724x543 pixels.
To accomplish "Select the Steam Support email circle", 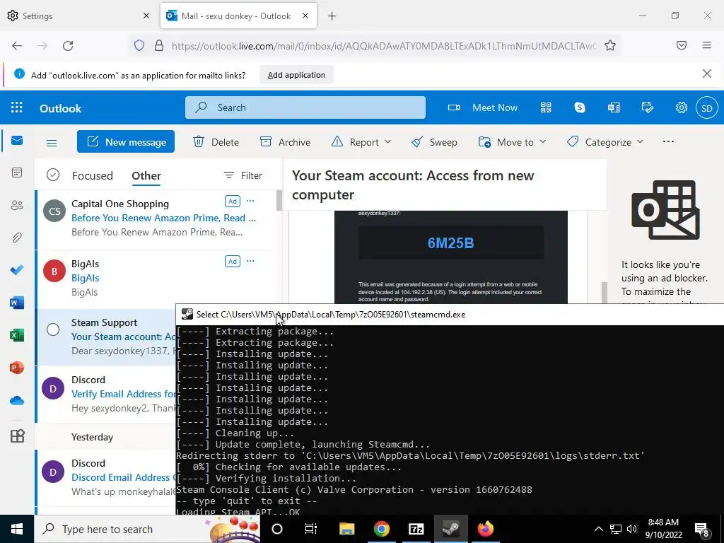I will click(x=53, y=329).
